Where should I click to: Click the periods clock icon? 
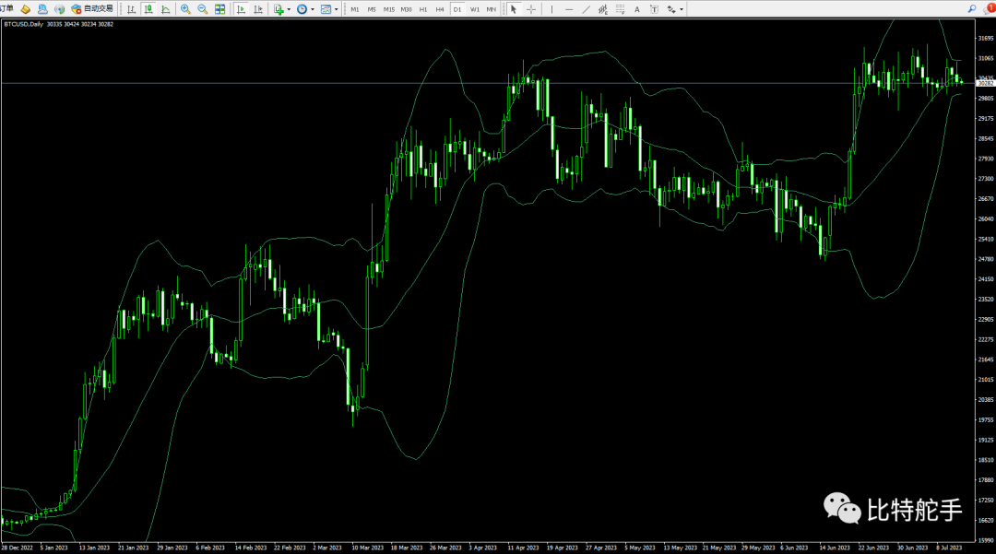(x=302, y=9)
